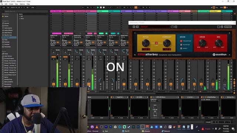Open the Help menu
237x133 pixels.
tap(28, 4)
